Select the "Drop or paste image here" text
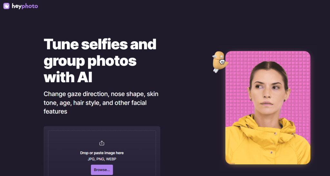This screenshot has width=330, height=176. click(x=102, y=153)
